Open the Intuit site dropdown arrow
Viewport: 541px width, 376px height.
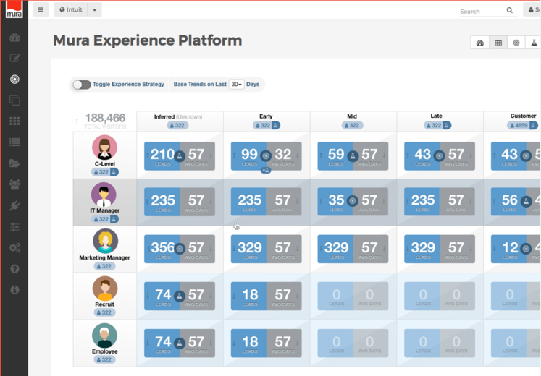pos(95,10)
